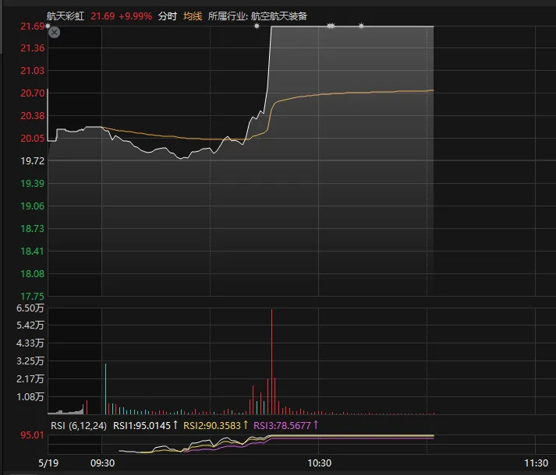Click the current price 21.69 in header
The image size is (556, 475).
103,16
